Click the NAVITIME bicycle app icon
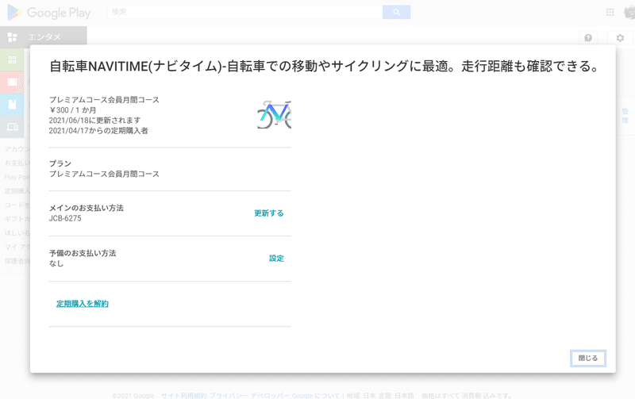 click(274, 114)
